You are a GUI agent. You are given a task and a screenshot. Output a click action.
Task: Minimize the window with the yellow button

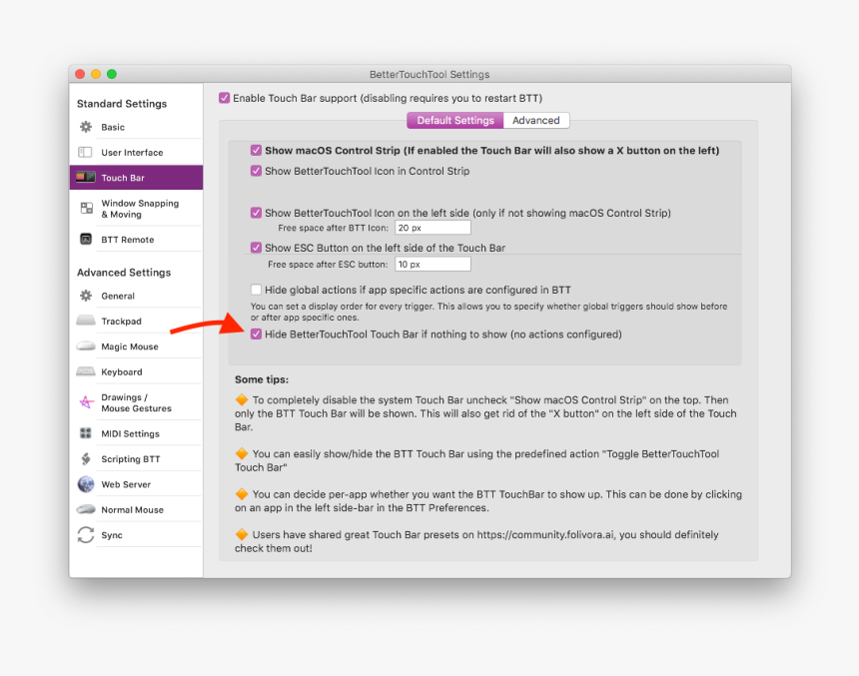96,74
